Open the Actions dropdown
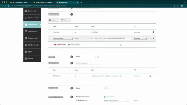This screenshot has width=187, height=105. point(54,20)
